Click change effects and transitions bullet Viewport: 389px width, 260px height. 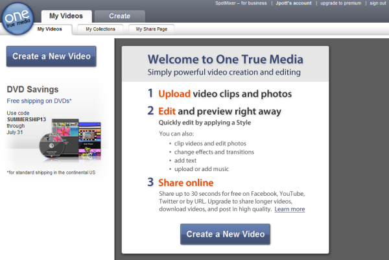tap(214, 152)
